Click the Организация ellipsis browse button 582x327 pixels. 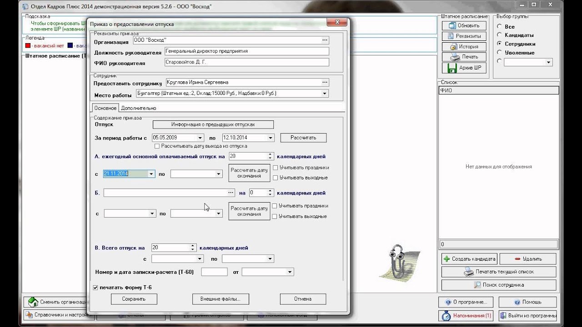[x=325, y=40]
